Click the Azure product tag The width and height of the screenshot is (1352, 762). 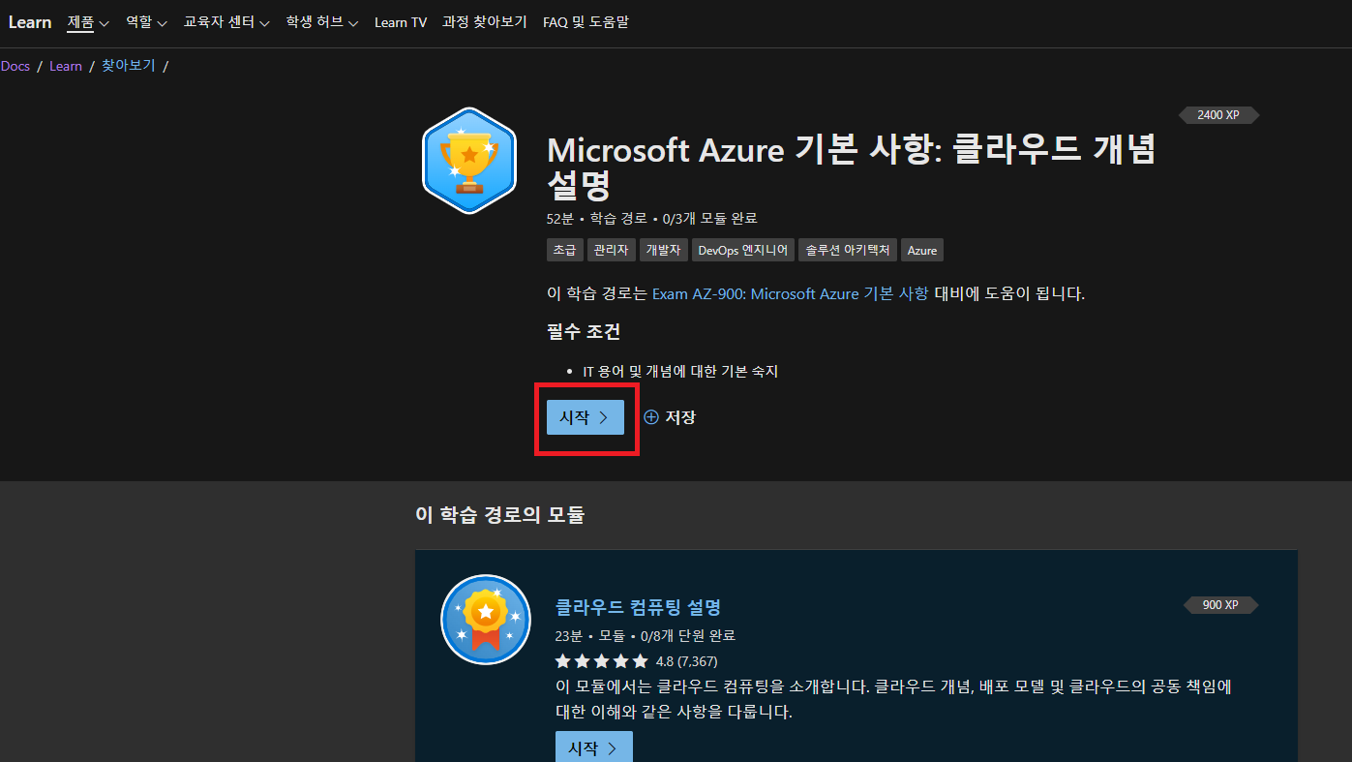point(922,250)
